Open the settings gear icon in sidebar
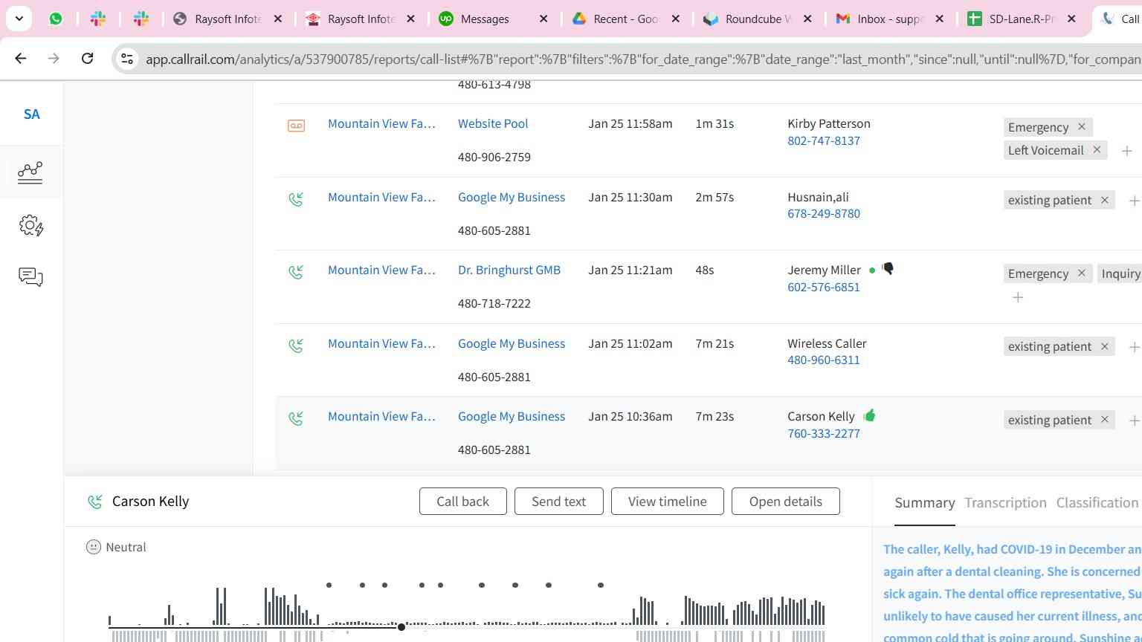Viewport: 1142px width, 642px height. click(31, 225)
